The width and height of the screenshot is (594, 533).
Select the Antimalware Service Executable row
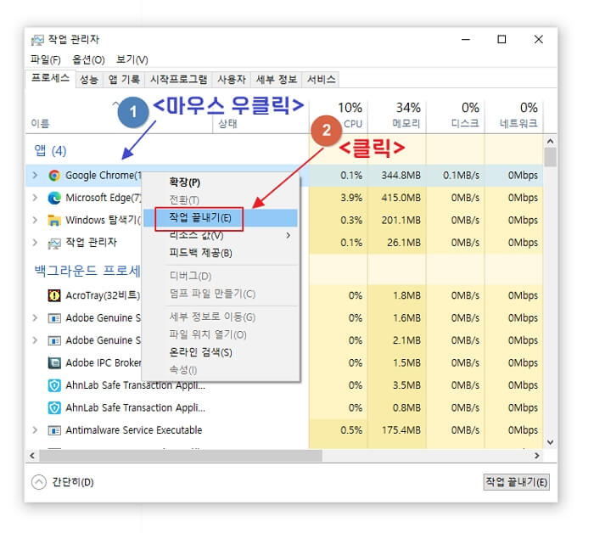coord(284,430)
